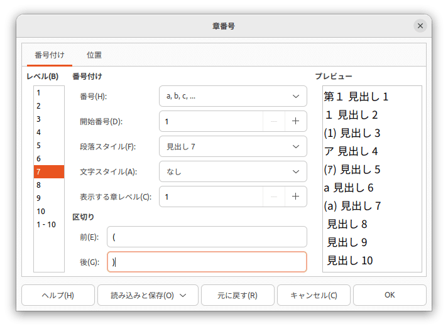Image resolution: width=448 pixels, height=329 pixels.
Task: Click minus on displayed chapter levels
Action: (x=274, y=197)
